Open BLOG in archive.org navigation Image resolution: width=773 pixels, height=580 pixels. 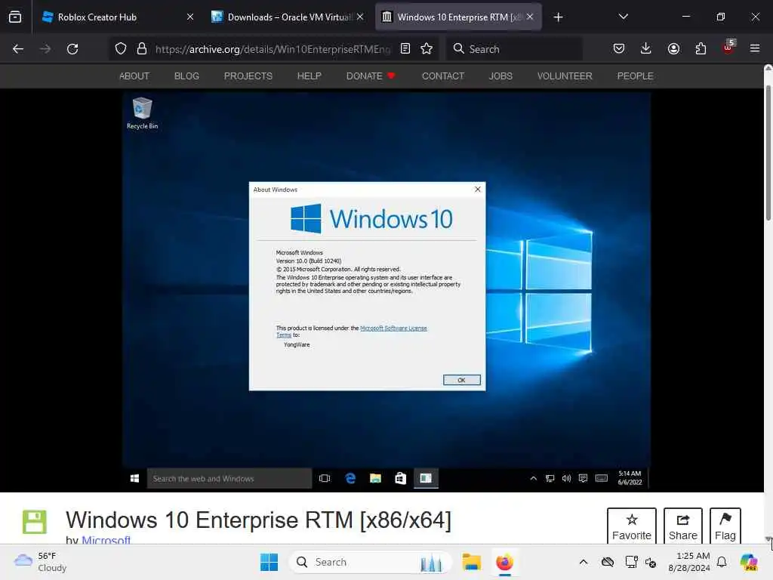coord(186,76)
